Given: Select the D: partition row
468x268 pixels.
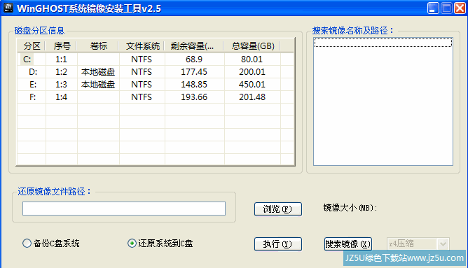Looking at the screenshot, I should point(156,72).
